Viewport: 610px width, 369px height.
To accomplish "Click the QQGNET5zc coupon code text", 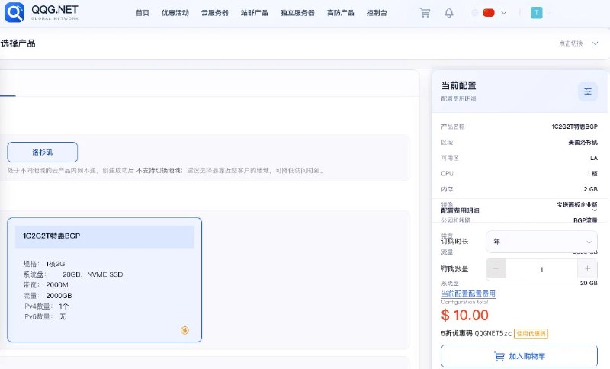I will coord(493,333).
